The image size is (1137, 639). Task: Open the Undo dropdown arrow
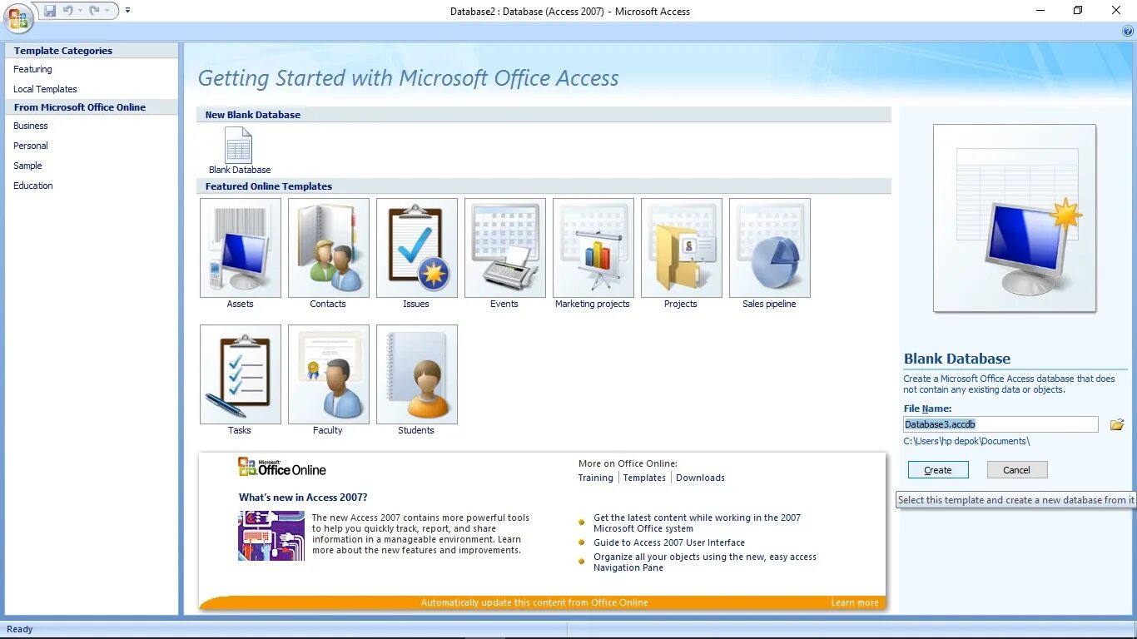tap(81, 11)
